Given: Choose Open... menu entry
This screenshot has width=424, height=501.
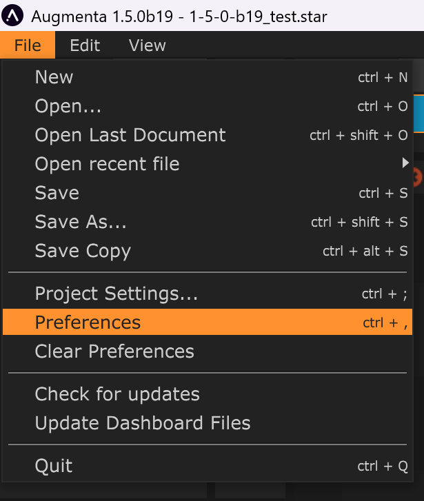Looking at the screenshot, I should (x=68, y=106).
